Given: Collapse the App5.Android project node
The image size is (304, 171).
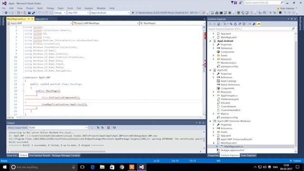Looking at the screenshot, I should 210,41.
